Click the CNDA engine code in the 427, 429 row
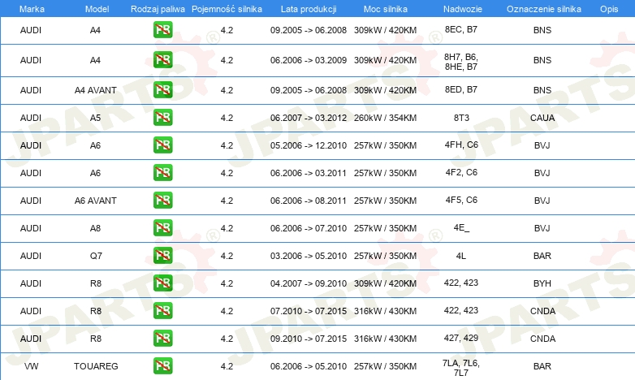Viewport: 635px width, 380px height. point(542,339)
